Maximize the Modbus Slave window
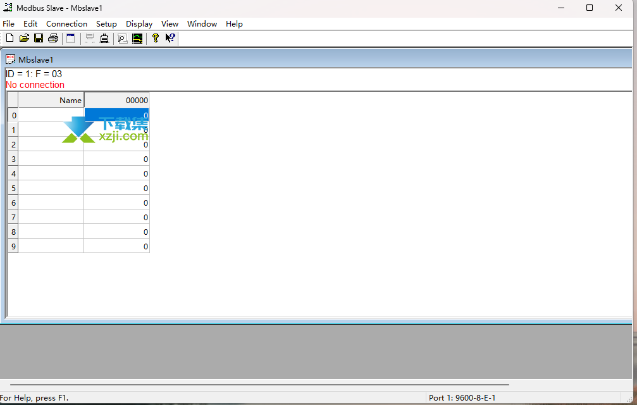 point(590,8)
